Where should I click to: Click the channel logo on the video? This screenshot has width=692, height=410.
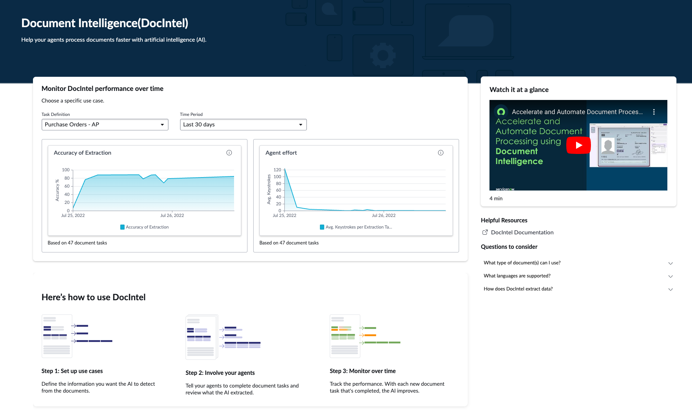tap(501, 112)
